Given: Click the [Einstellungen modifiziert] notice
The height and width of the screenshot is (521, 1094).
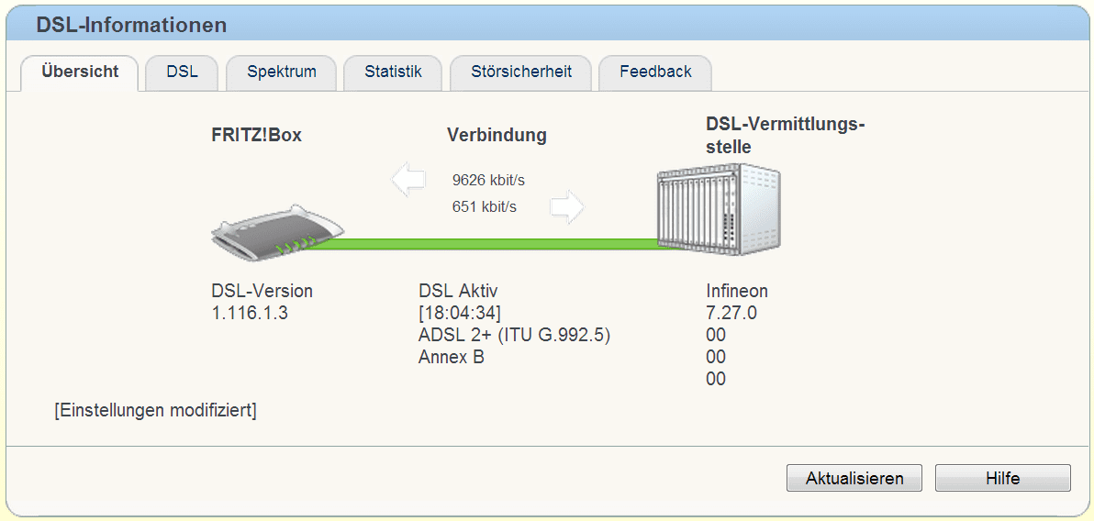Looking at the screenshot, I should pos(155,410).
